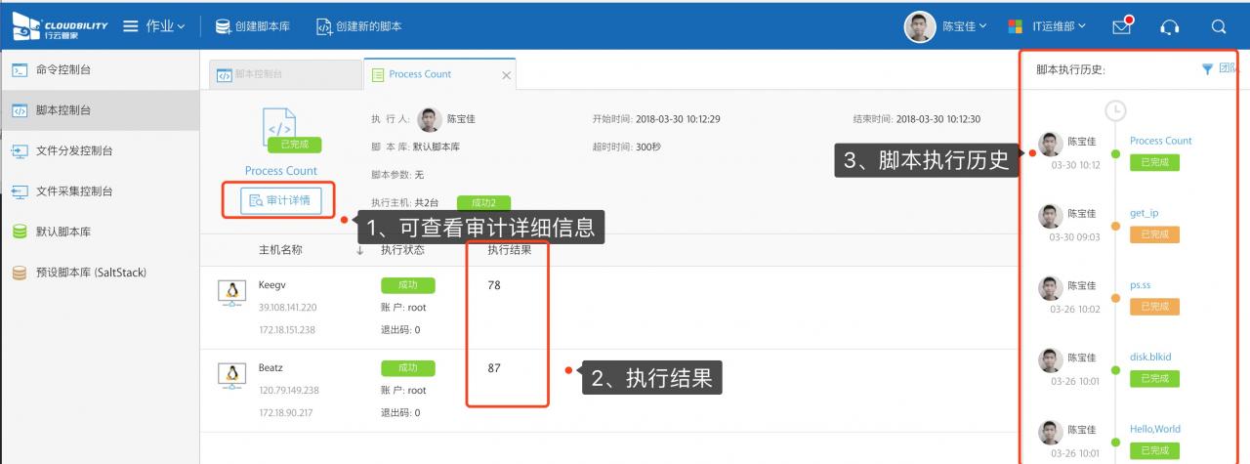Click the Process Count script file icon
The height and width of the screenshot is (464, 1250).
click(x=280, y=125)
